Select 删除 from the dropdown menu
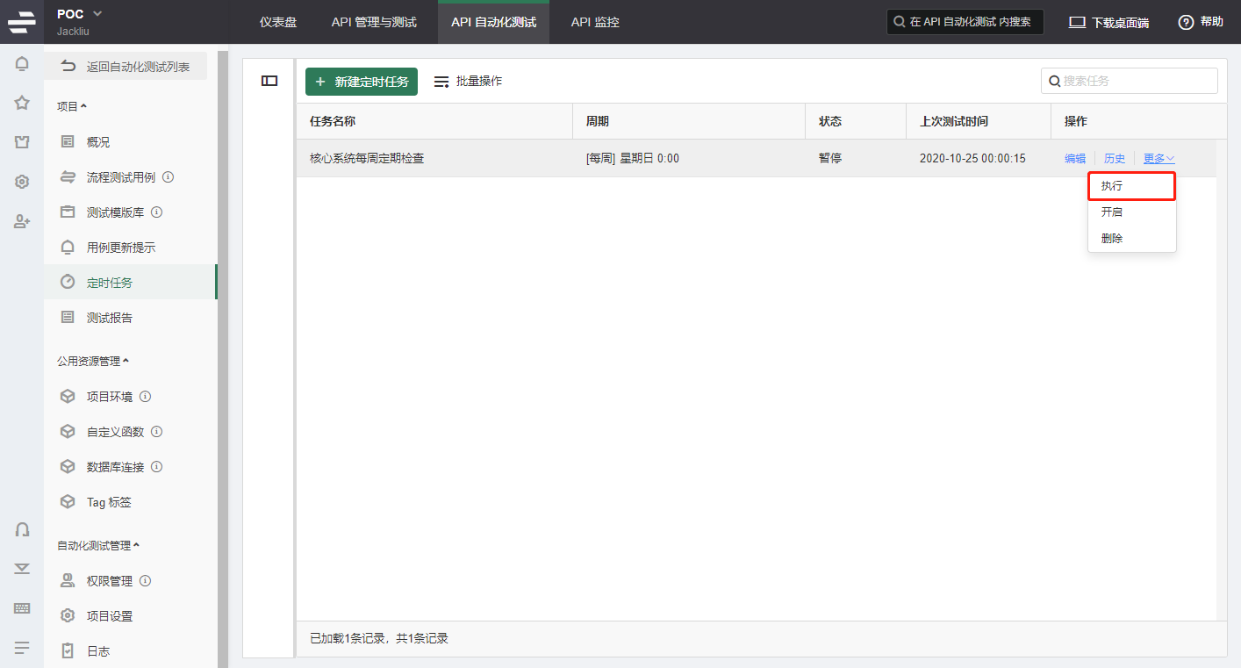The image size is (1241, 668). click(x=1112, y=238)
